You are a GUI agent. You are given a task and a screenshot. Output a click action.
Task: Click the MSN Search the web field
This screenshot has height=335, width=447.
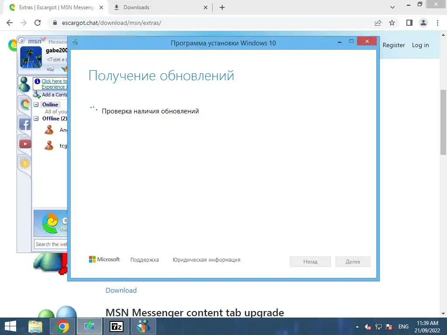click(x=51, y=244)
